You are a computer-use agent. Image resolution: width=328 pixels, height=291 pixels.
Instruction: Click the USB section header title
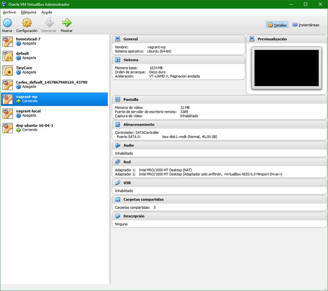pos(127,183)
